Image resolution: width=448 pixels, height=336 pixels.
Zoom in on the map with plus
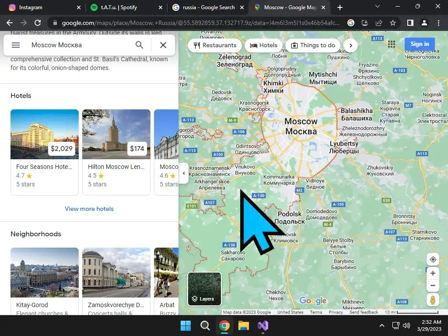(x=433, y=273)
